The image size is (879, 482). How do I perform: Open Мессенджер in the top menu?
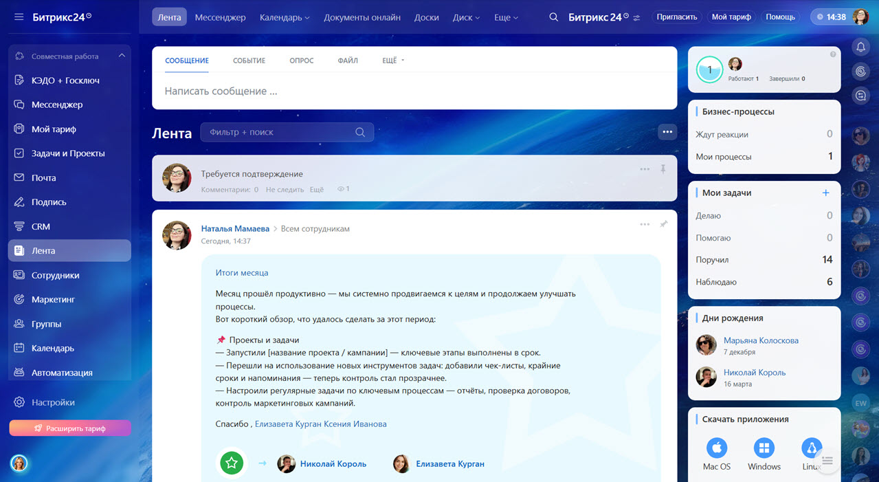(220, 17)
